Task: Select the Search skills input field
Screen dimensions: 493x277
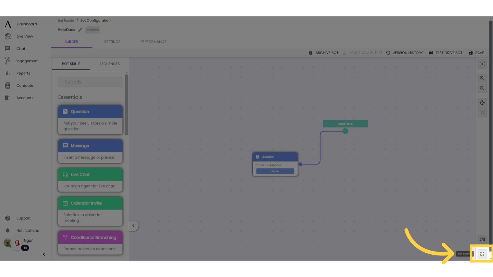Action: click(90, 82)
